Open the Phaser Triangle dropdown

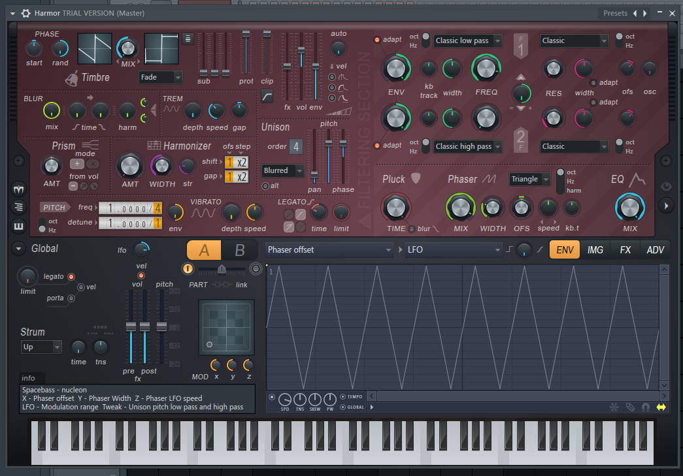tap(529, 179)
